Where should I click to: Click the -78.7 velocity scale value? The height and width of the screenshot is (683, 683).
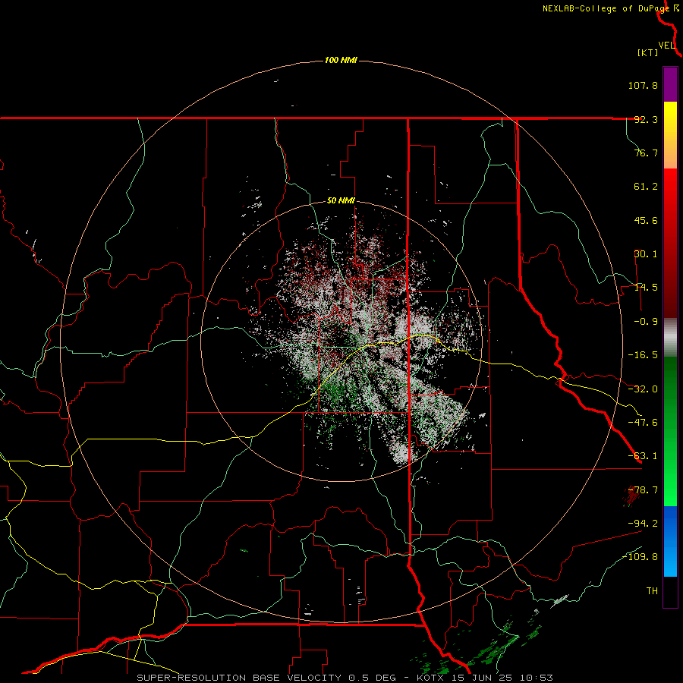pos(643,490)
